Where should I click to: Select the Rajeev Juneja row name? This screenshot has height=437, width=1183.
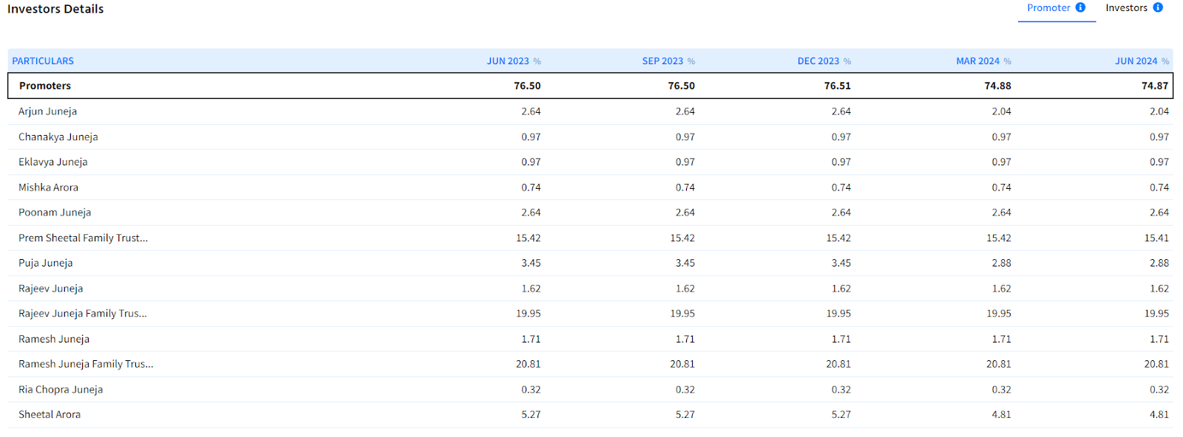(x=50, y=289)
